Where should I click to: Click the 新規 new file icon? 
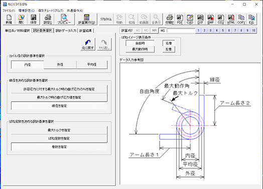tap(9, 19)
